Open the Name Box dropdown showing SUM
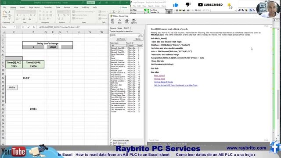This screenshot has width=281, height=158. point(14,27)
